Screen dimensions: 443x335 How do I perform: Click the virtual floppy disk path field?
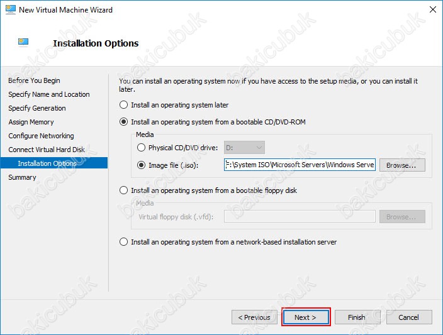point(300,217)
